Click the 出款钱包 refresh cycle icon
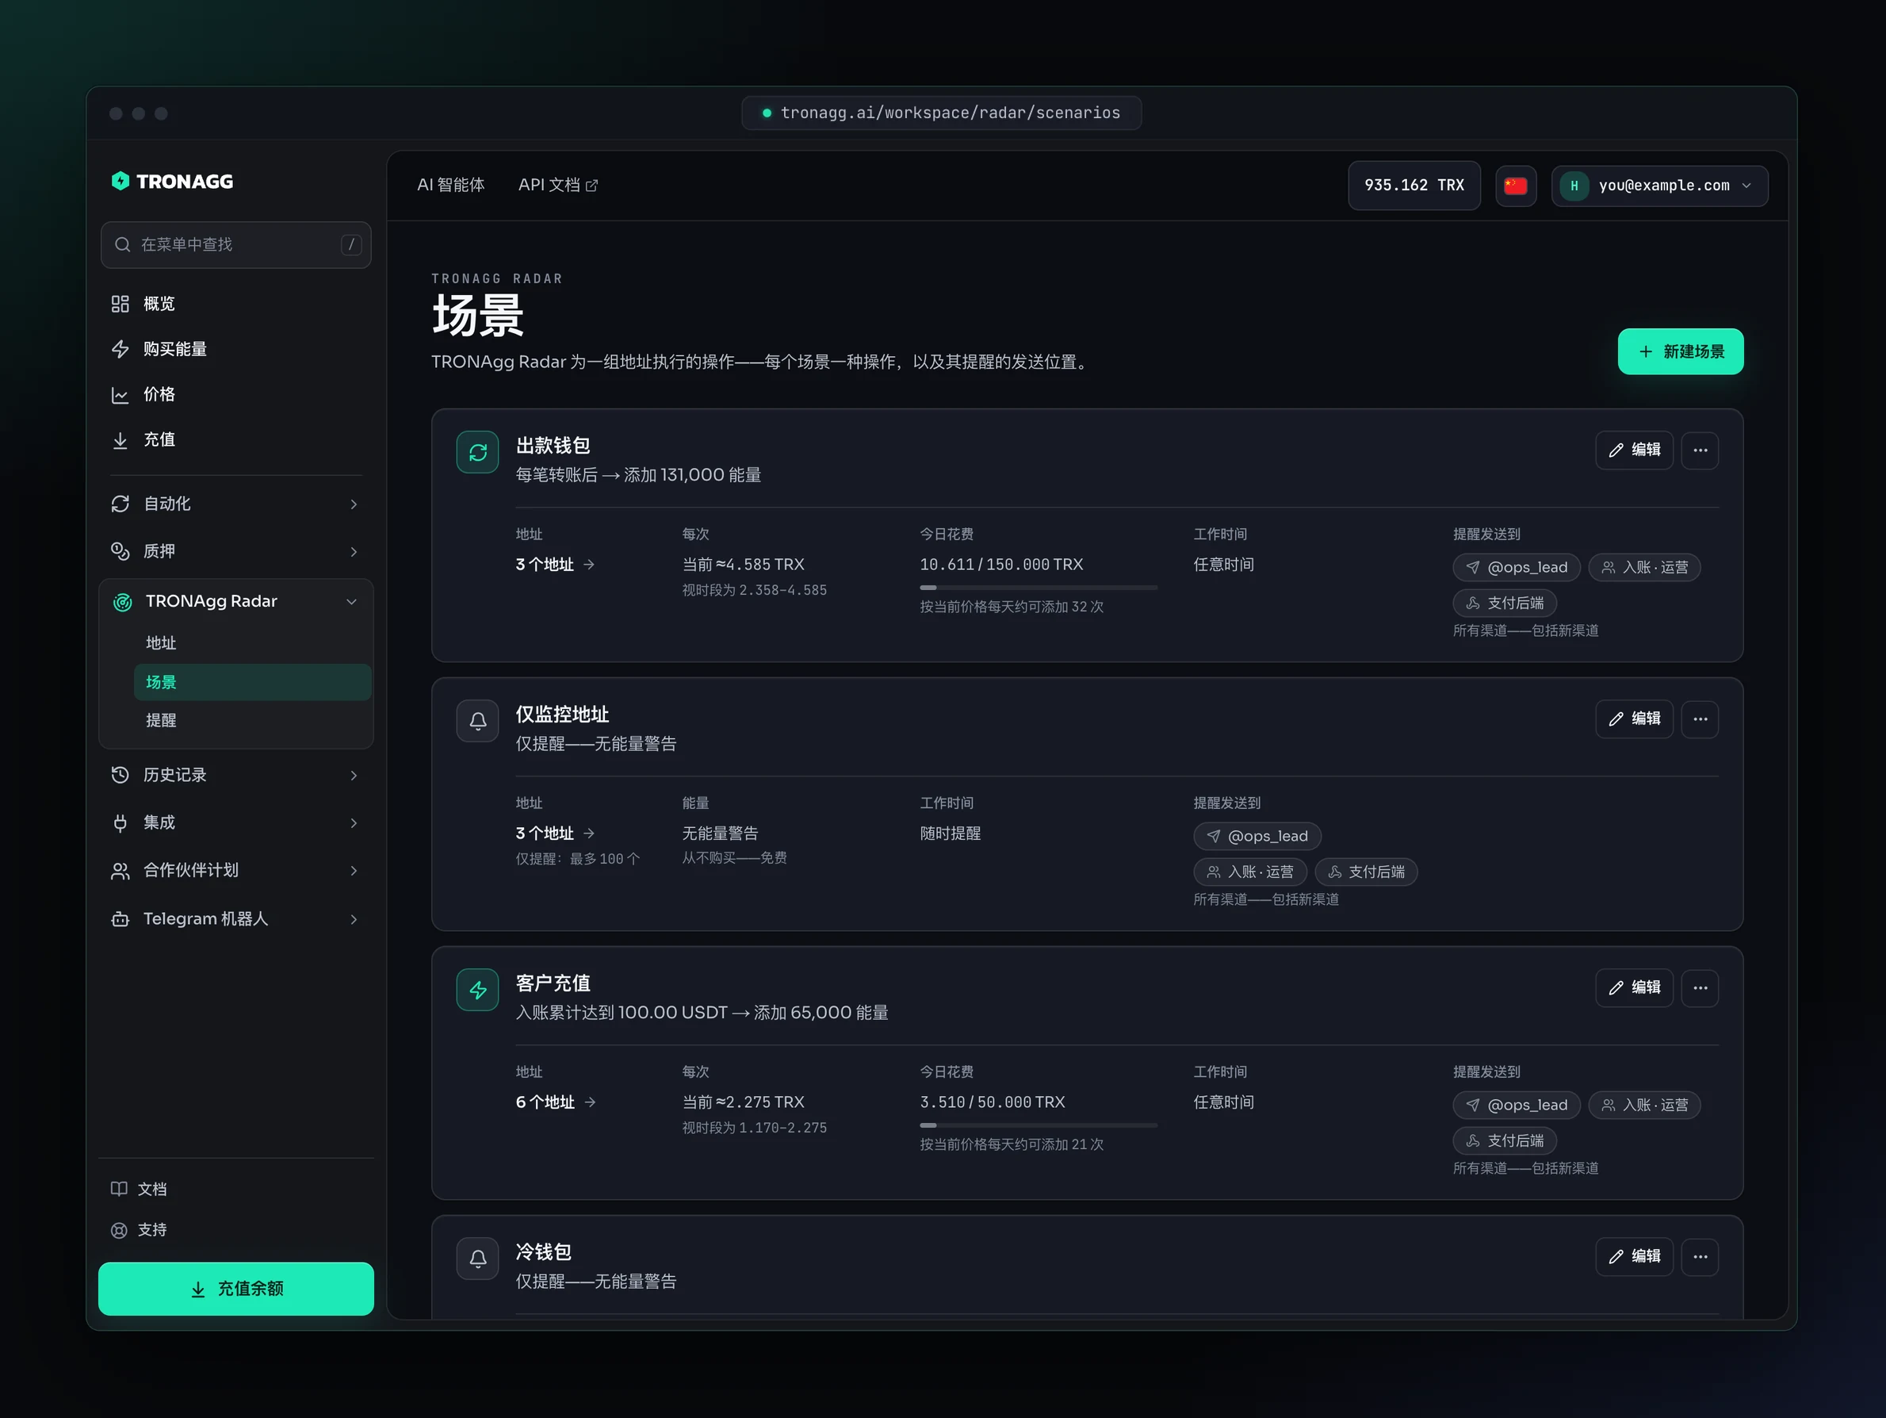Viewport: 1886px width, 1418px height. point(477,452)
